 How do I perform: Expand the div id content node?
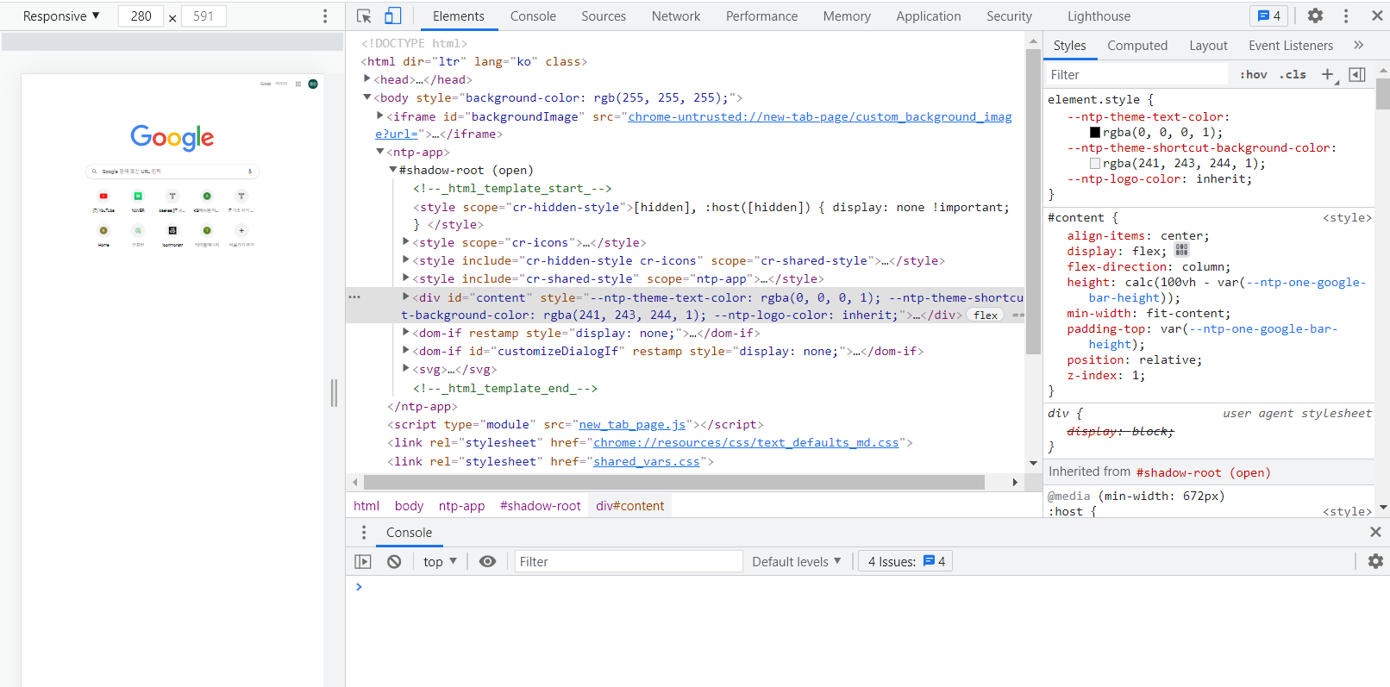pos(405,297)
